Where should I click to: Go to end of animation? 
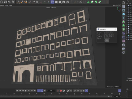[35, 91]
